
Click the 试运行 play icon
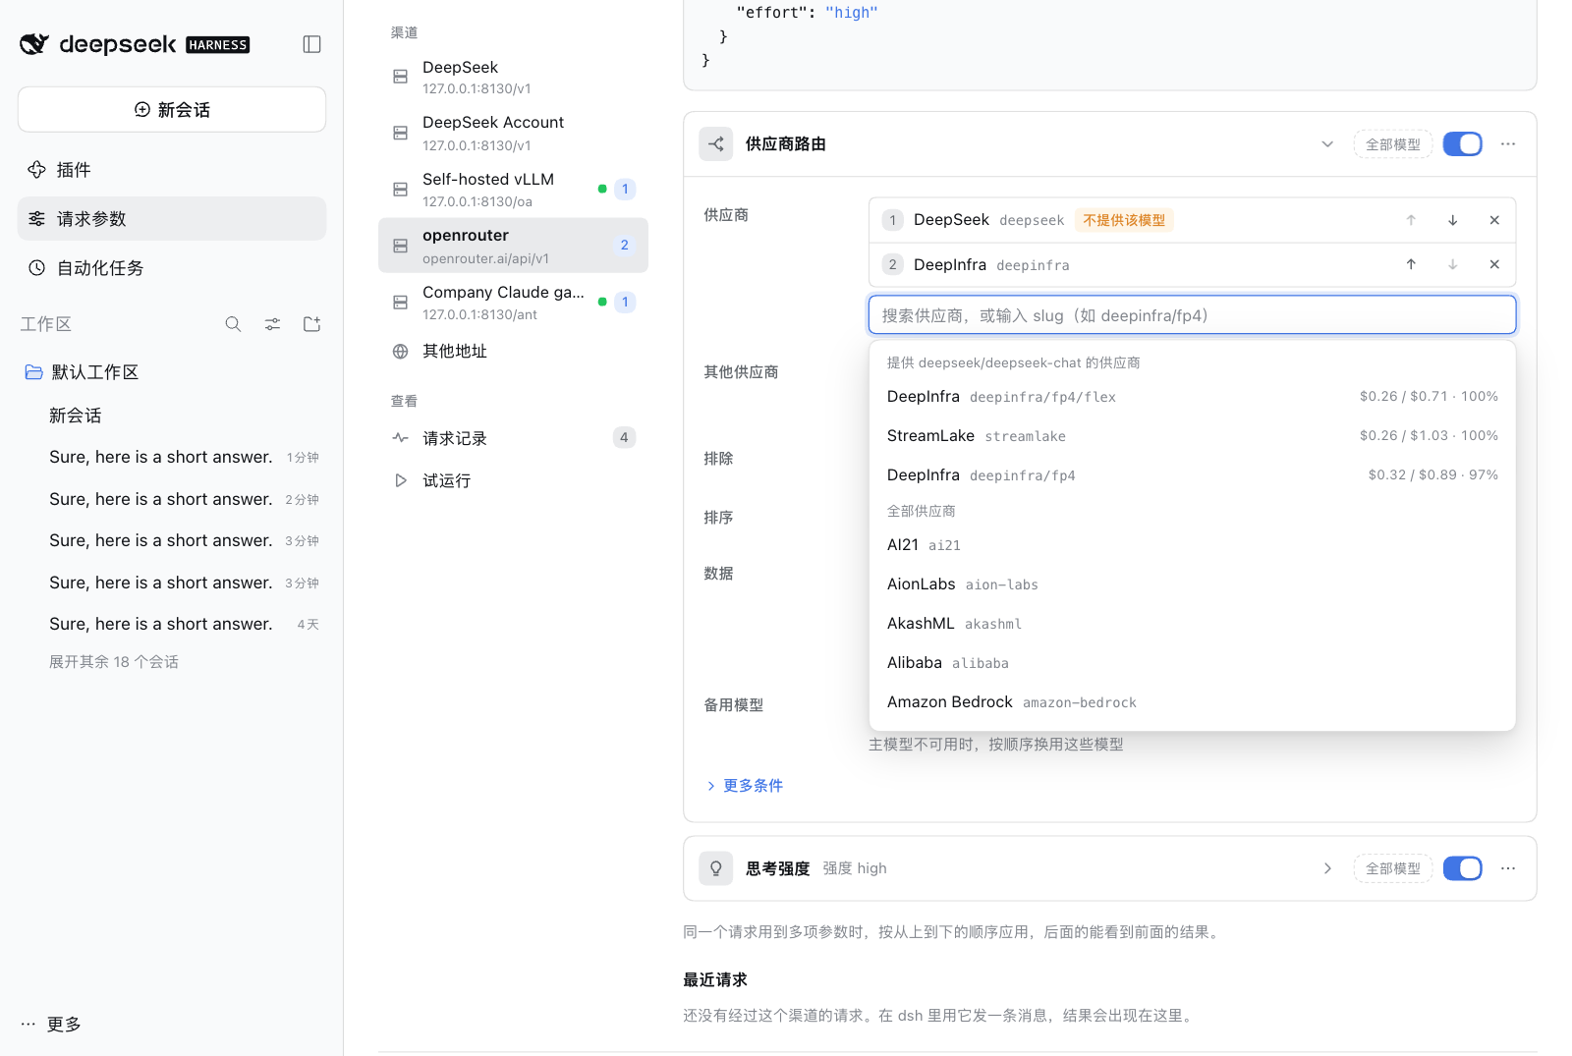401,480
